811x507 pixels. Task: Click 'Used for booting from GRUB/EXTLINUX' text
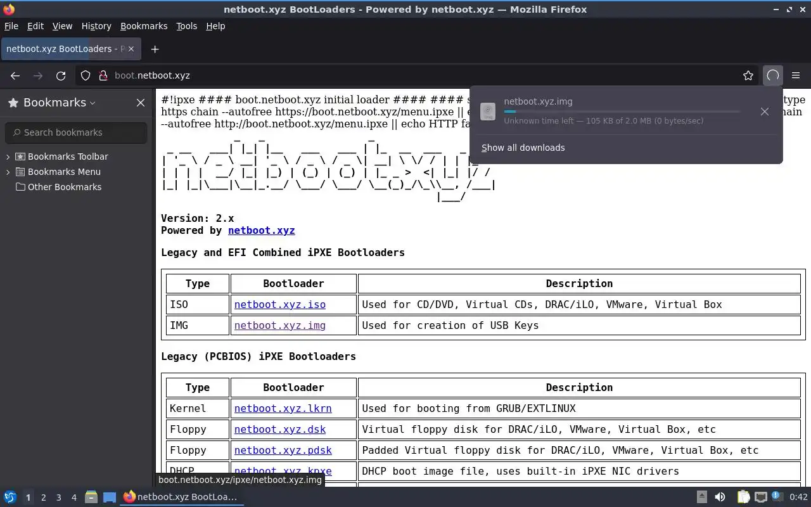[x=468, y=408]
